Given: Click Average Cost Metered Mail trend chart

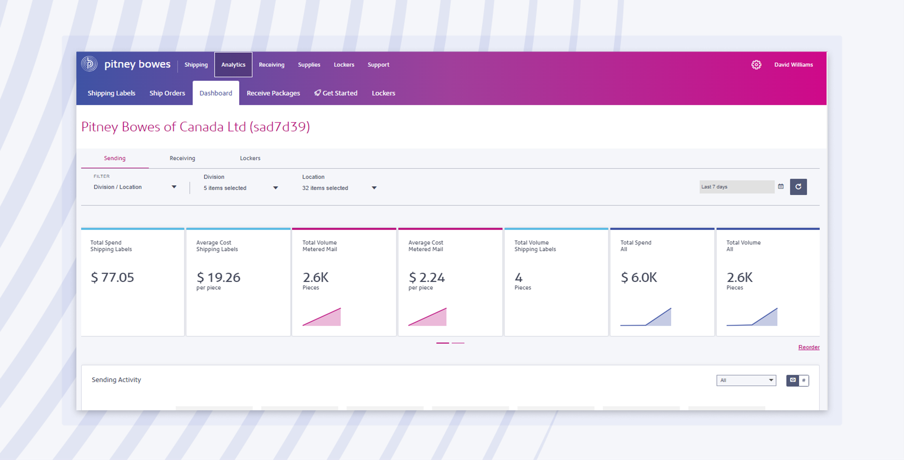Looking at the screenshot, I should (x=427, y=317).
